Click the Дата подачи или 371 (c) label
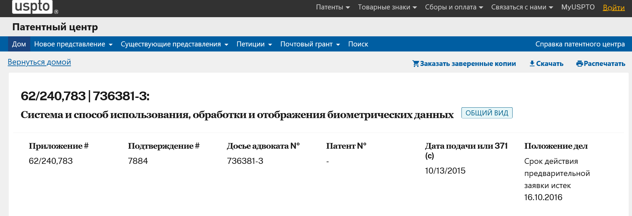Image resolution: width=632 pixels, height=216 pixels. point(466,151)
